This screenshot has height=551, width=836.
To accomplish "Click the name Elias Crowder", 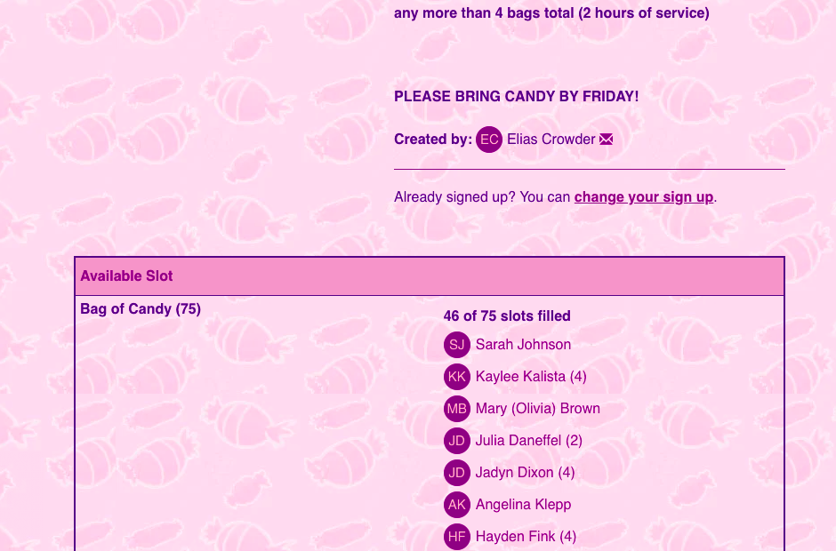I will coord(551,140).
